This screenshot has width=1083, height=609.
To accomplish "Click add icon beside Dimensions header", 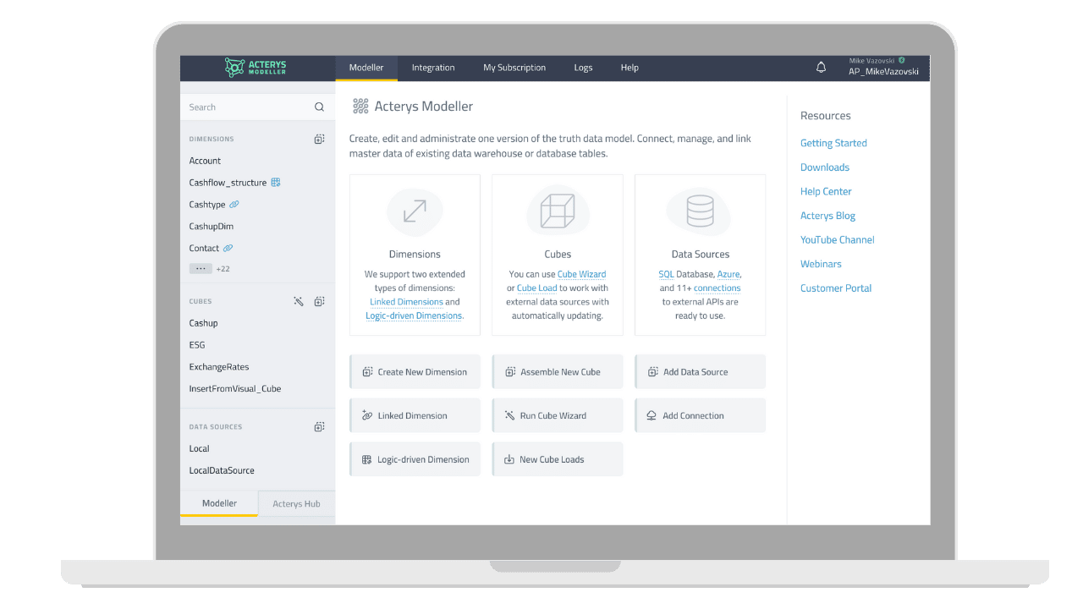I will (x=319, y=139).
